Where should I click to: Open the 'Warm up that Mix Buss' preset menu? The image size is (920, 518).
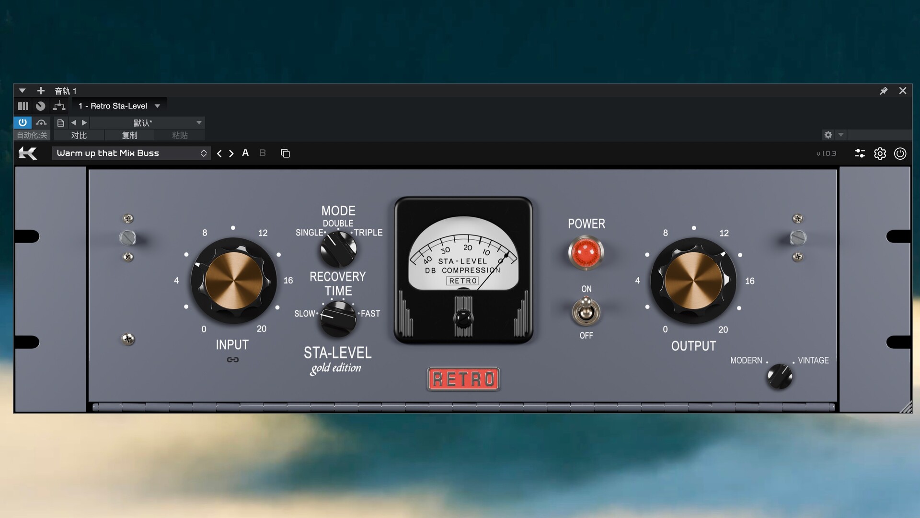click(x=131, y=153)
